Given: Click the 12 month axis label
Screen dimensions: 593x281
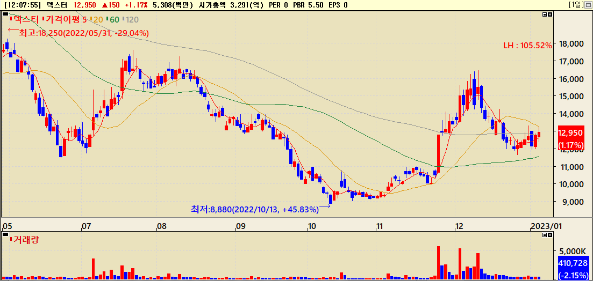Looking at the screenshot, I should [x=459, y=226].
